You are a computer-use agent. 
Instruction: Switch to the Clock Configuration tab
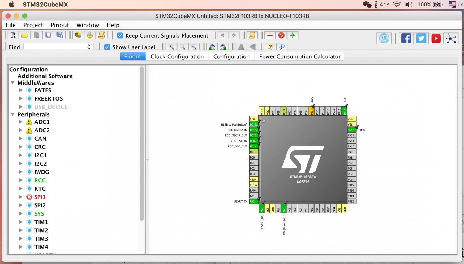coord(177,56)
